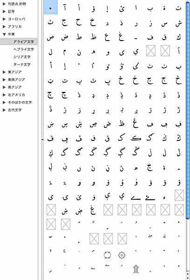Click the ヨーロッパ category label
The width and height of the screenshot is (190, 280).
[17, 19]
